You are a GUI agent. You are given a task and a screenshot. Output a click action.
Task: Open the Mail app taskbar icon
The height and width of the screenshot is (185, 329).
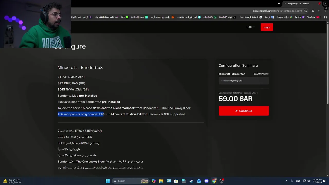[199, 181]
